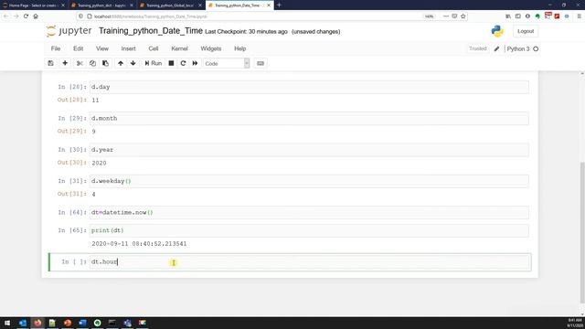Click the active dt.hour cell
The height and width of the screenshot is (329, 585).
(309, 262)
